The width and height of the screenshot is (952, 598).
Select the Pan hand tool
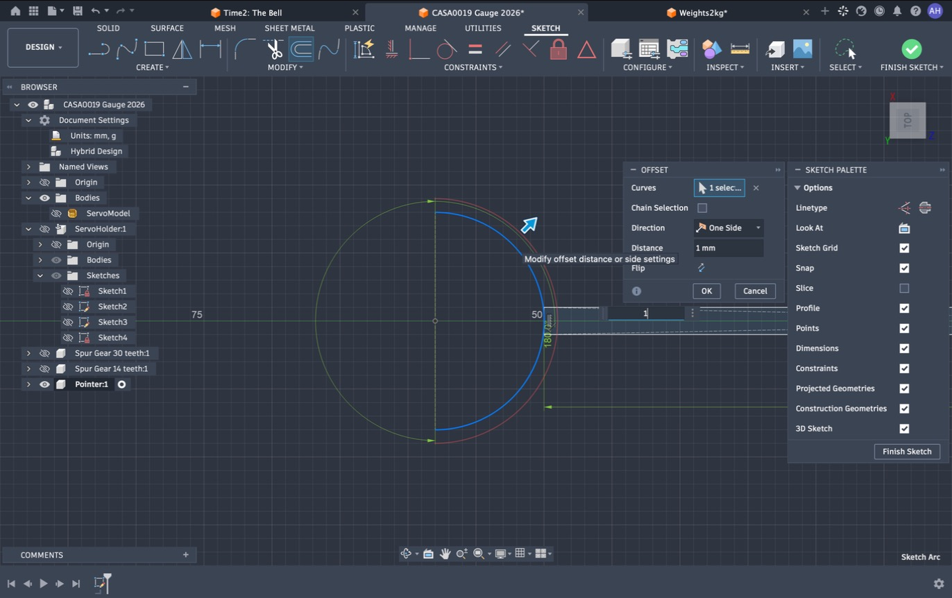pyautogui.click(x=445, y=554)
